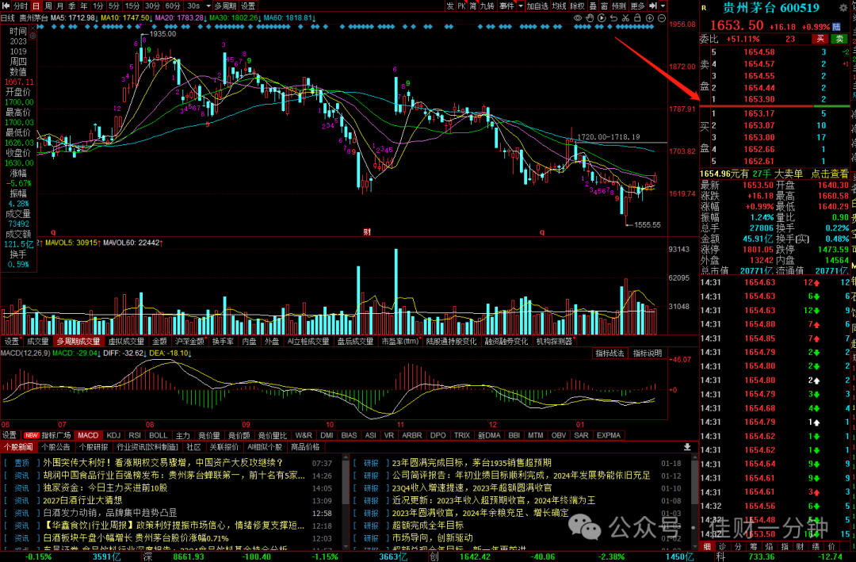Toggle 均线 moving average display

coord(559,6)
